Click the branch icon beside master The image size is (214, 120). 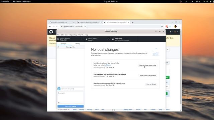click(x=87, y=39)
